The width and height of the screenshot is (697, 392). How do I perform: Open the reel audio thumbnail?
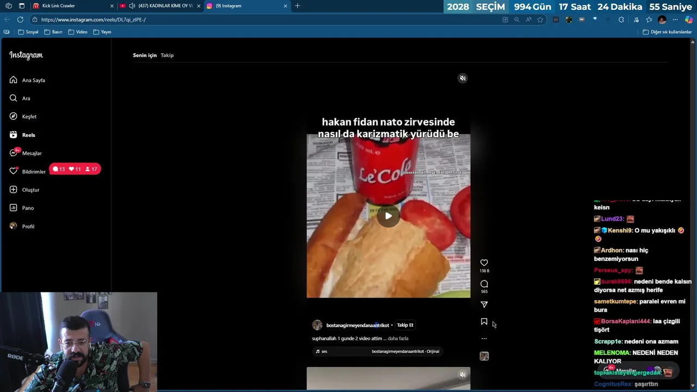point(484,356)
